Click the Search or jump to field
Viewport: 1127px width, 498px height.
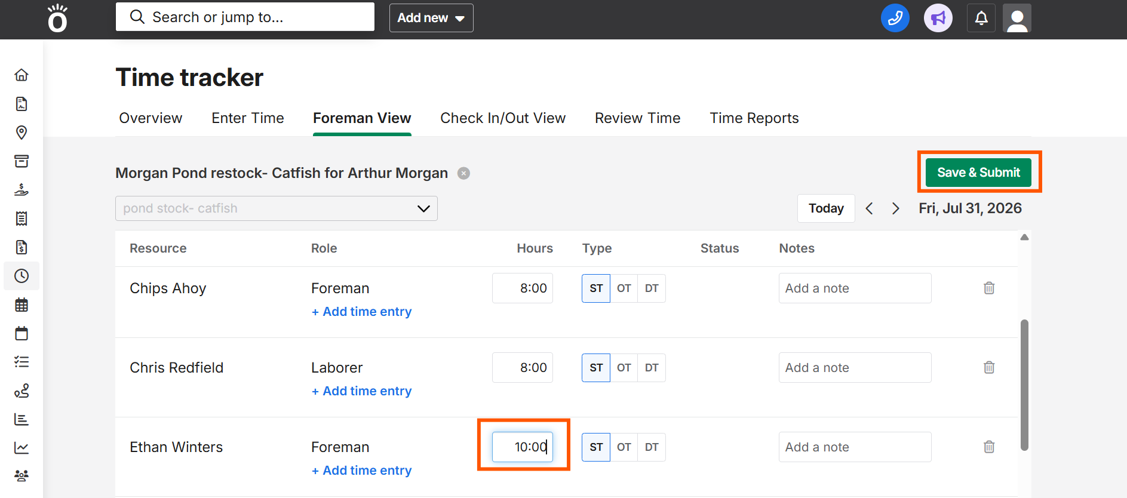(245, 17)
